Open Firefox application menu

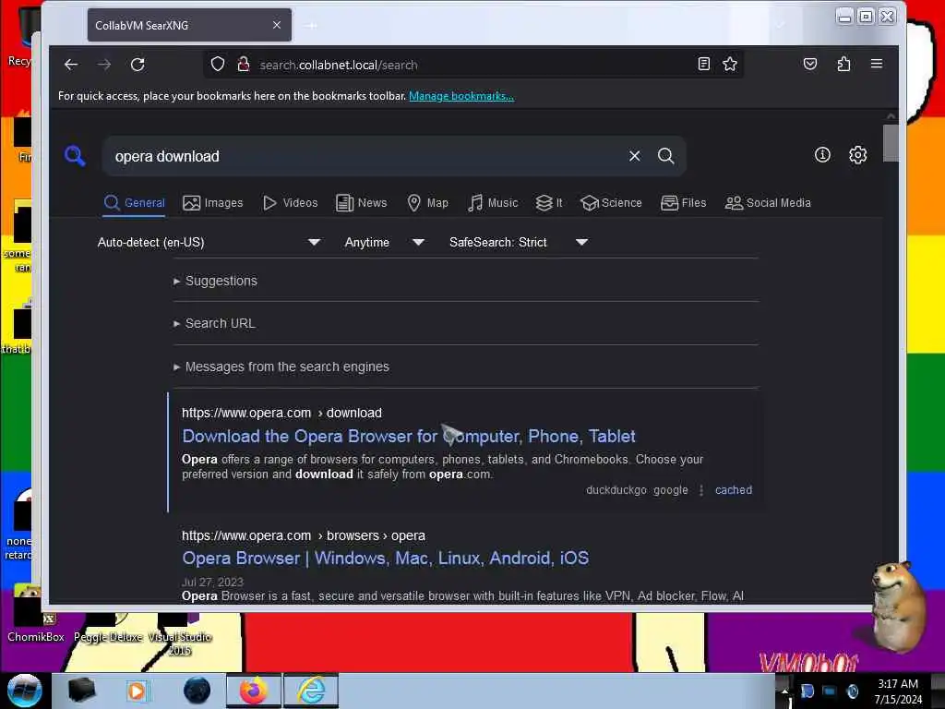pos(877,64)
